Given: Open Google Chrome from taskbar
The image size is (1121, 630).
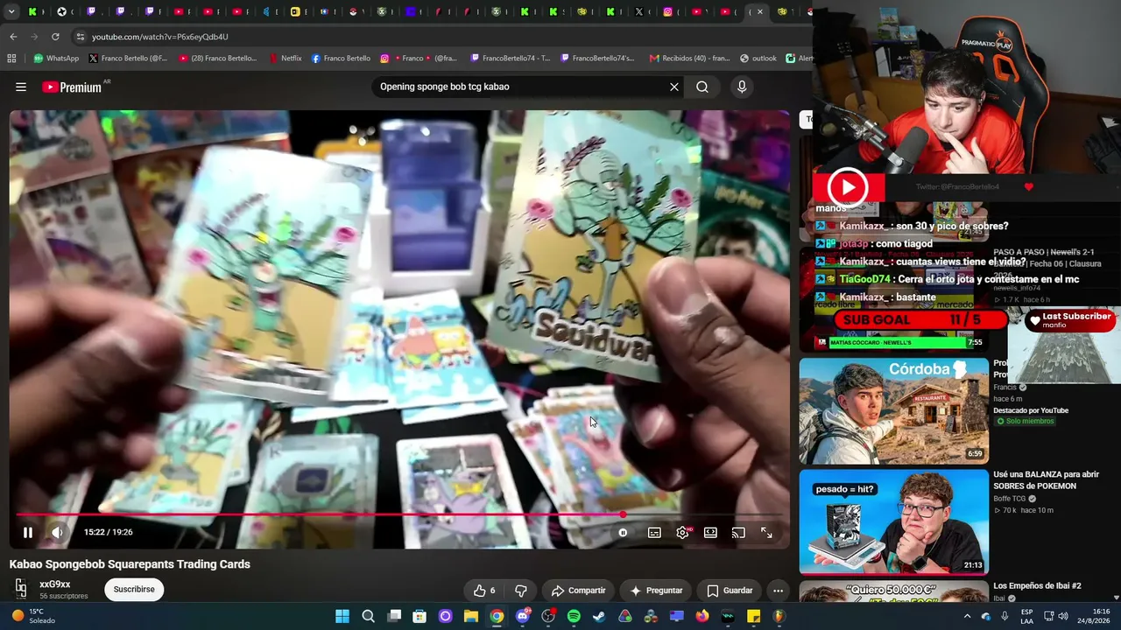Looking at the screenshot, I should [497, 616].
